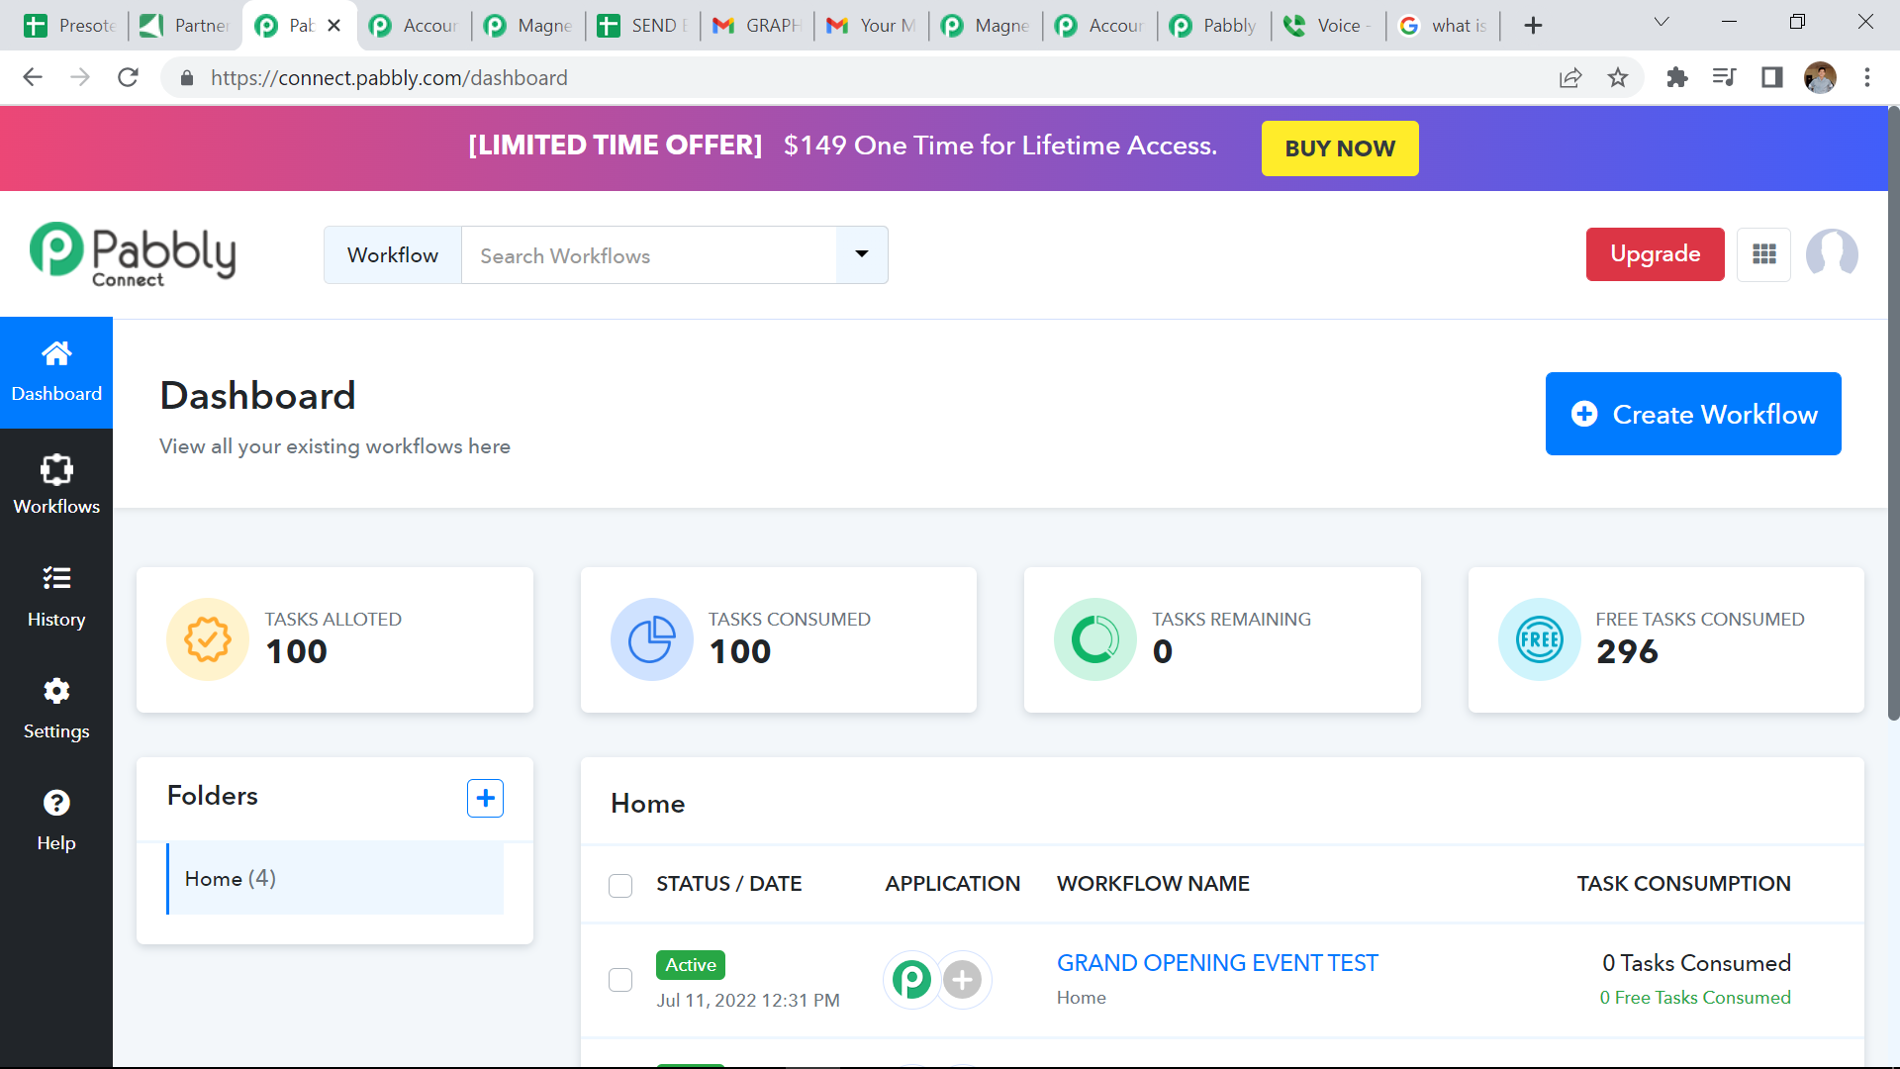Open the browser extensions puzzle icon
The width and height of the screenshot is (1900, 1069).
point(1677,77)
